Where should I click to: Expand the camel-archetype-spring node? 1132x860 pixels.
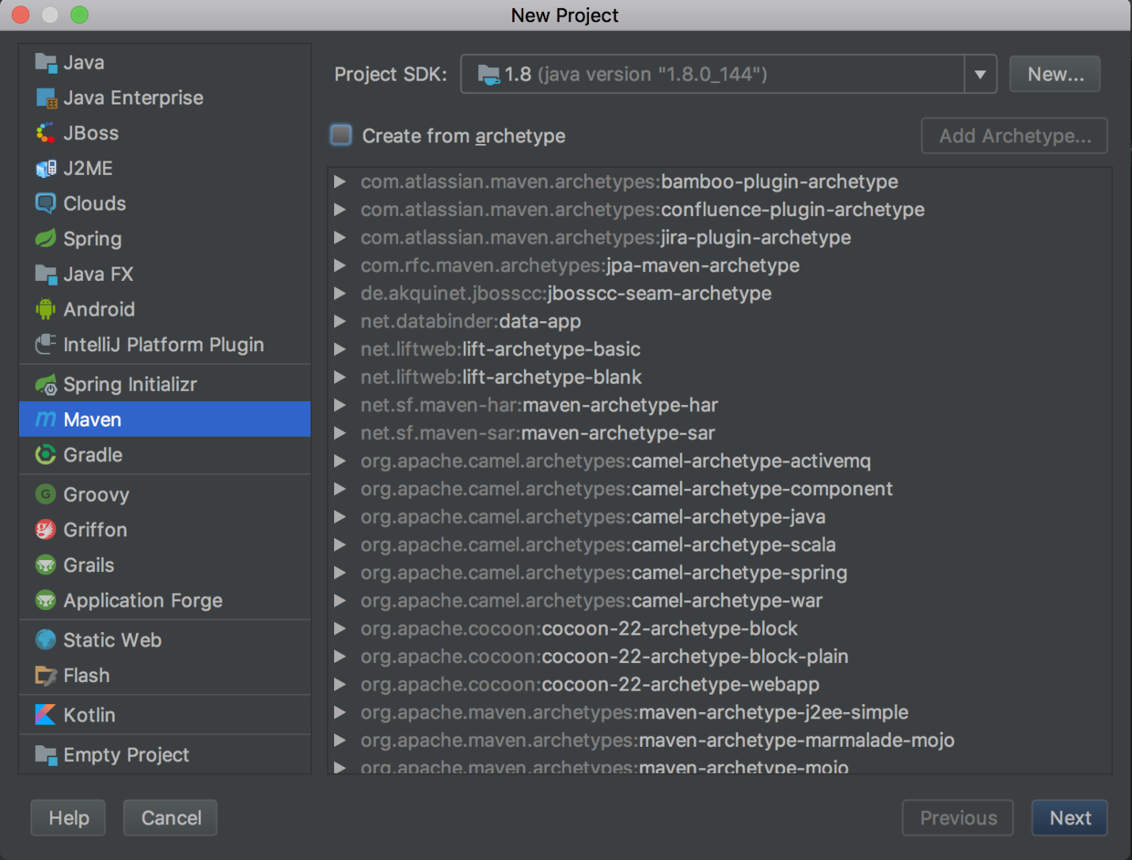point(341,573)
